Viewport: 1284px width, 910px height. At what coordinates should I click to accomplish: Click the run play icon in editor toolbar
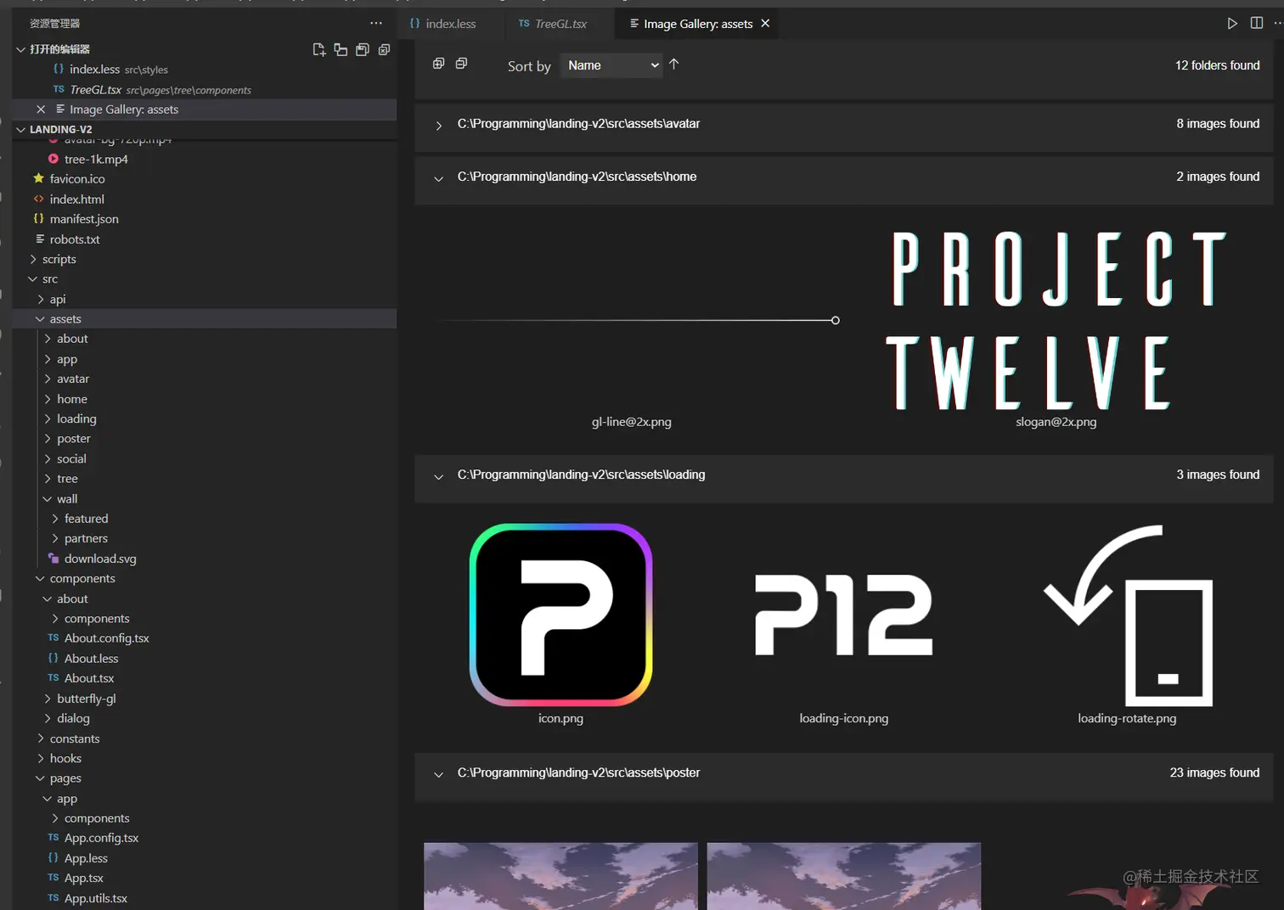pos(1232,24)
